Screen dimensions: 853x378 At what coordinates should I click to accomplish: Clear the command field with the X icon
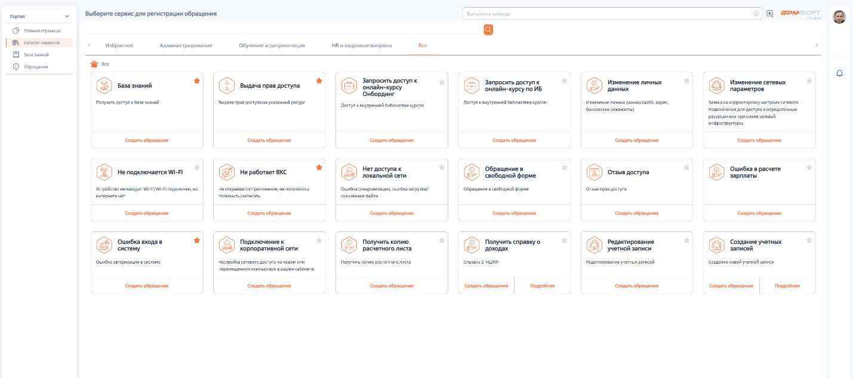coord(756,13)
